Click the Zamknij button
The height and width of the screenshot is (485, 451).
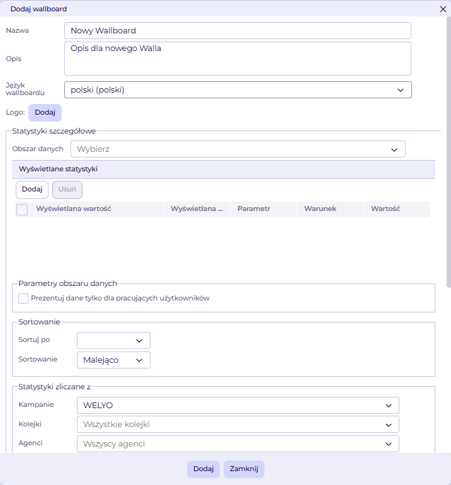click(x=244, y=469)
